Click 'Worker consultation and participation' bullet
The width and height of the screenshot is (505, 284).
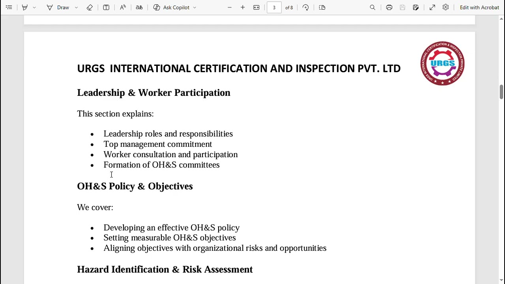click(170, 154)
